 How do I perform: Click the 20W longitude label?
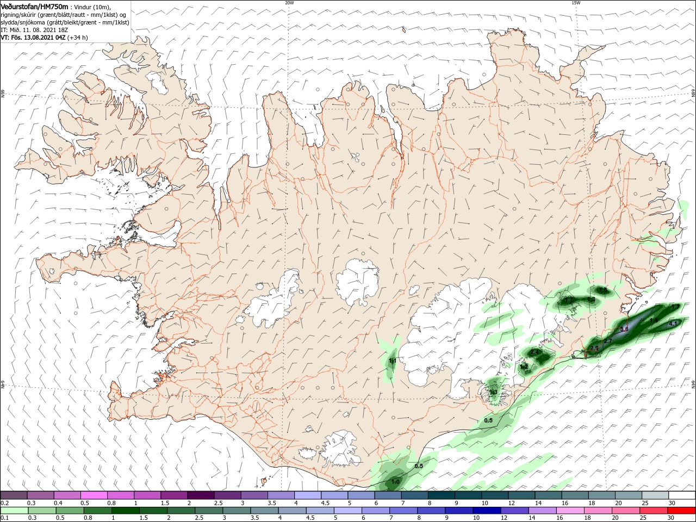click(x=289, y=3)
